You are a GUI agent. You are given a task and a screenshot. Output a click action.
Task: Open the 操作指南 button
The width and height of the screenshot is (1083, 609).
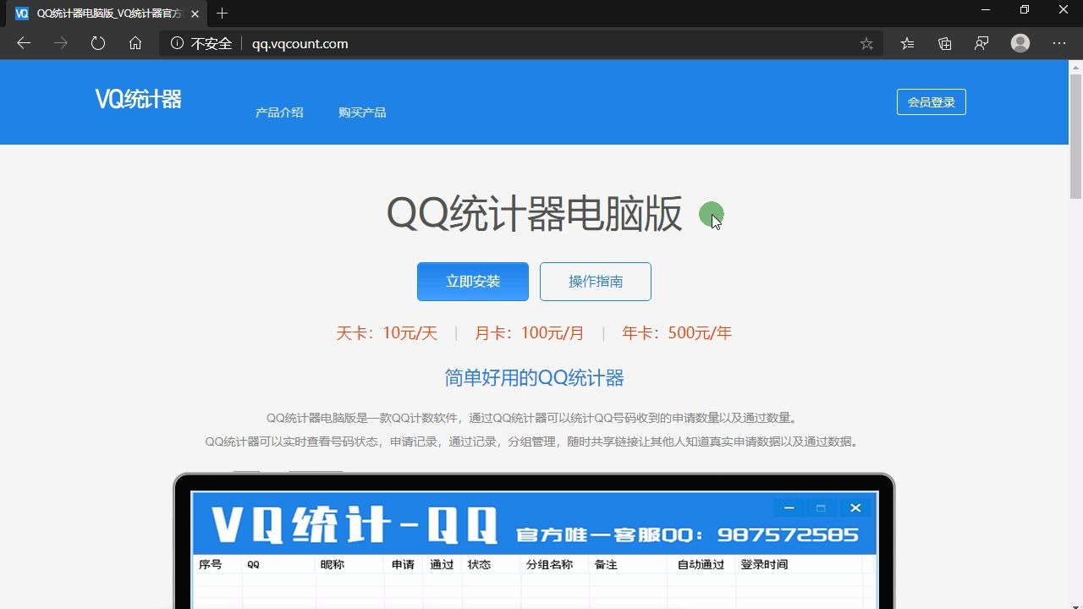(596, 282)
